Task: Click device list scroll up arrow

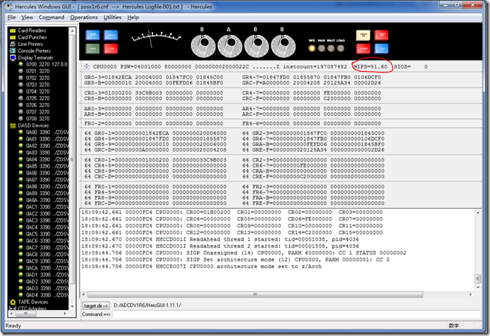Action: coord(72,30)
